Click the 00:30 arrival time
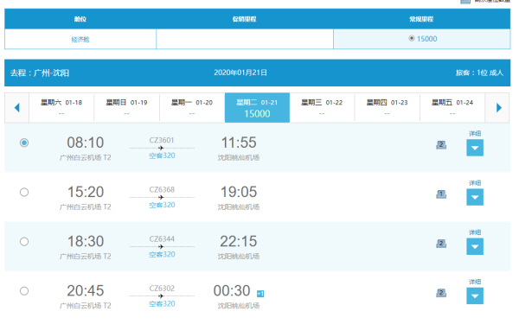 (x=232, y=291)
